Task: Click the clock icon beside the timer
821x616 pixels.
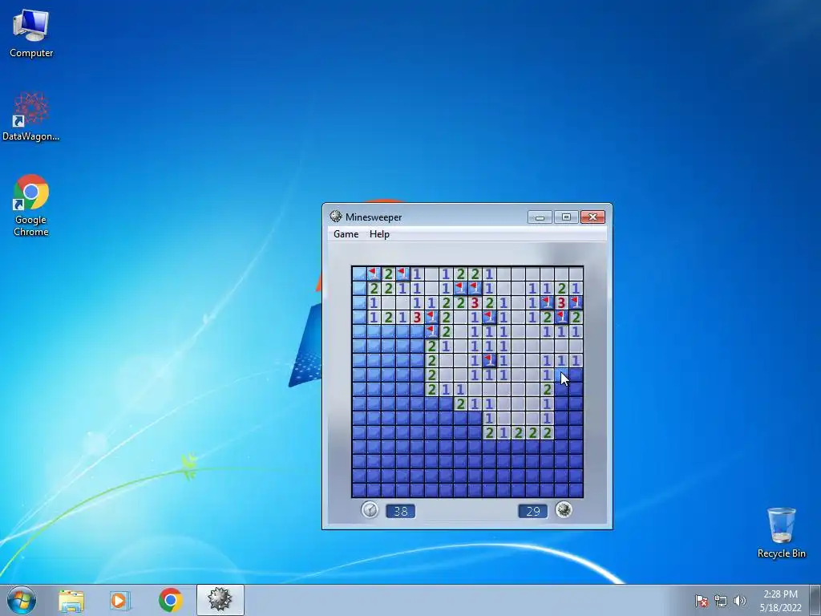Action: coord(370,509)
